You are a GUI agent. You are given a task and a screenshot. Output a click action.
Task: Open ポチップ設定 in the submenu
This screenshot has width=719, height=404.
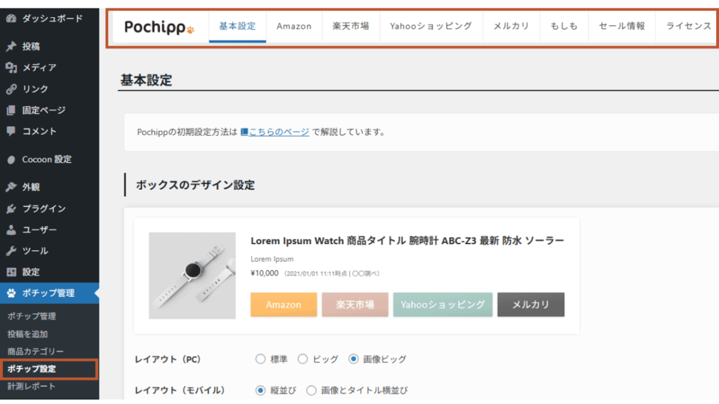tap(32, 369)
